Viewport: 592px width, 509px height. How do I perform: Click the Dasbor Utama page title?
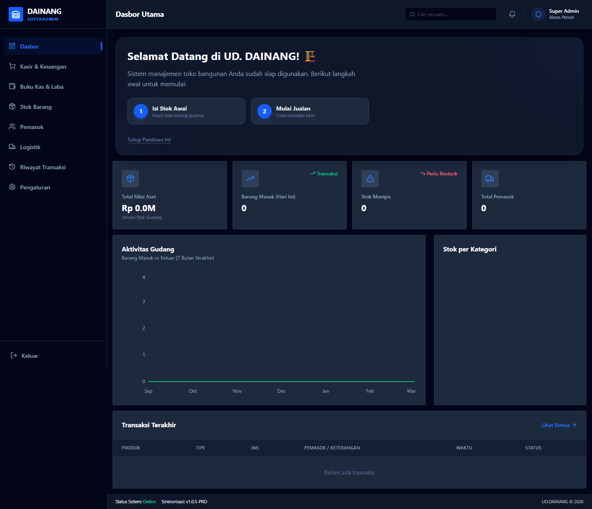[x=140, y=14]
